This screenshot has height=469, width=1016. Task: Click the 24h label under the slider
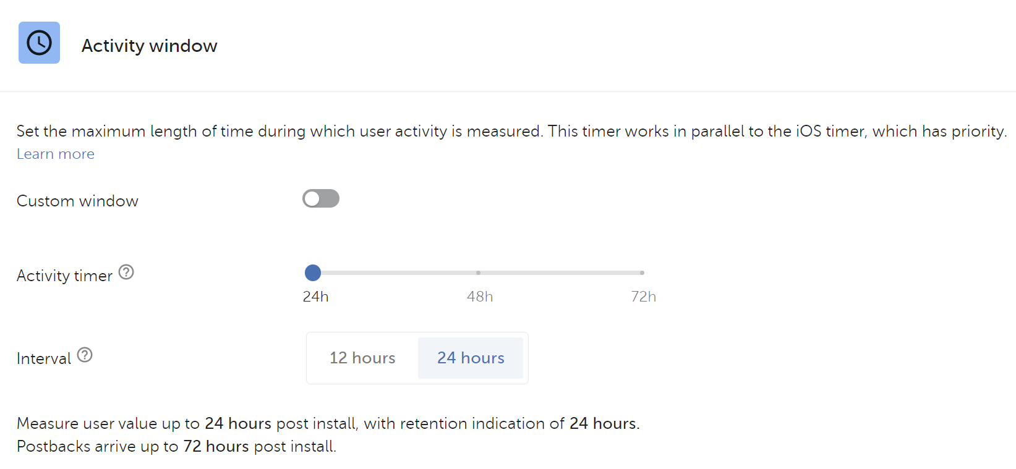tap(315, 297)
